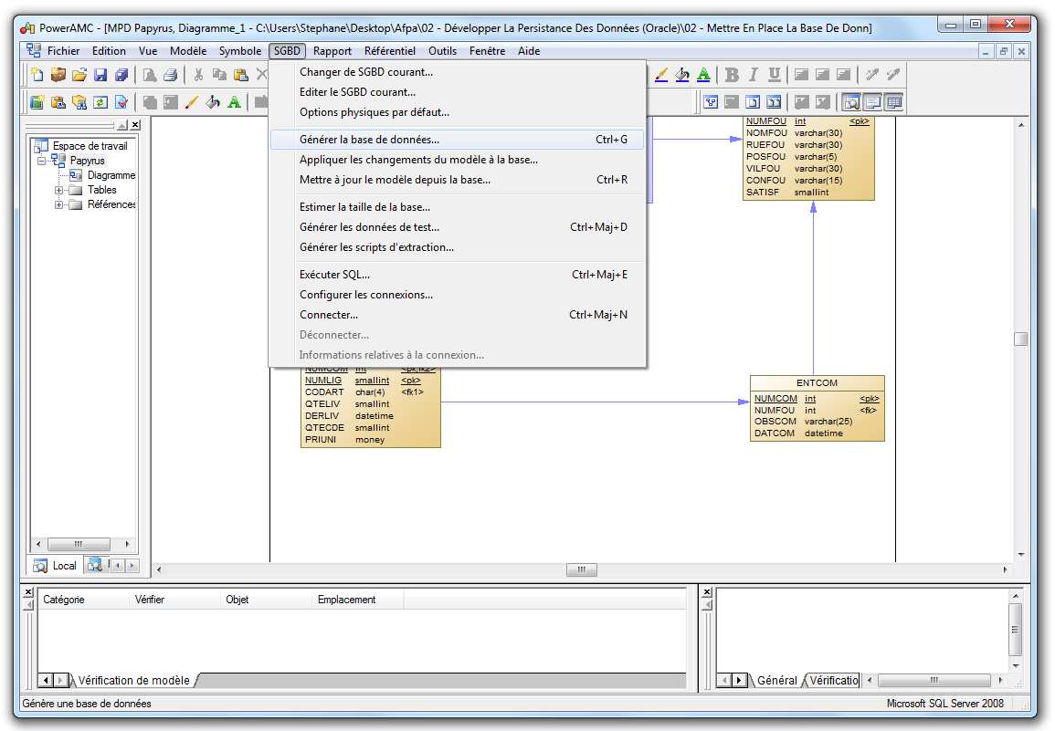
Task: Click the green text color A icon
Action: coord(703,75)
